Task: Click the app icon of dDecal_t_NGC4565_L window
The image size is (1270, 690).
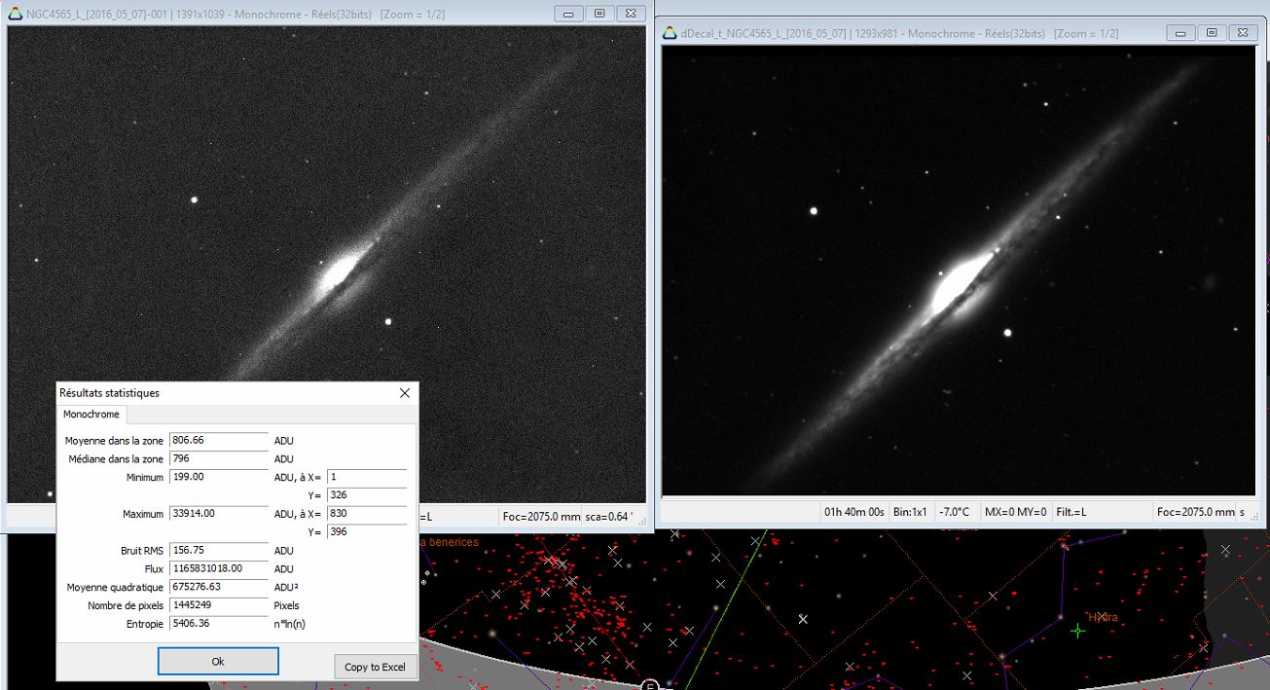Action: [670, 33]
